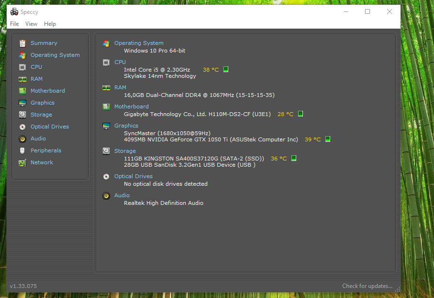The image size is (434, 298).
Task: Click the Graphics monitor icon in sidebar
Action: 22,103
